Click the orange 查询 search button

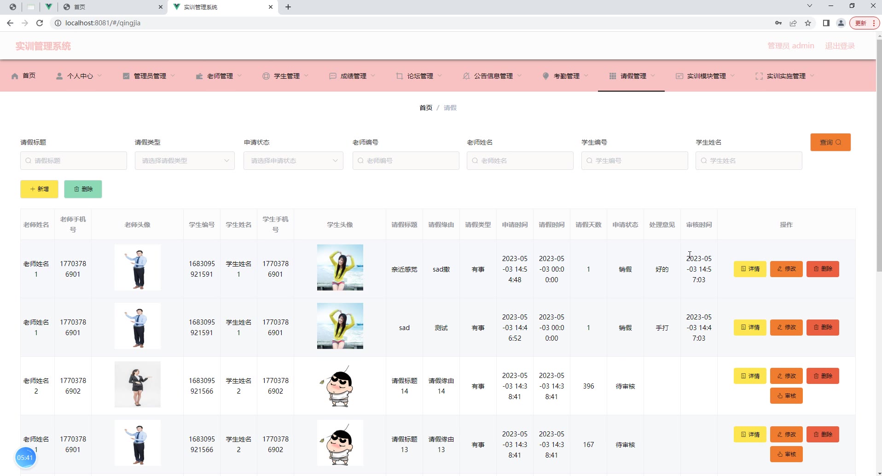(x=830, y=142)
